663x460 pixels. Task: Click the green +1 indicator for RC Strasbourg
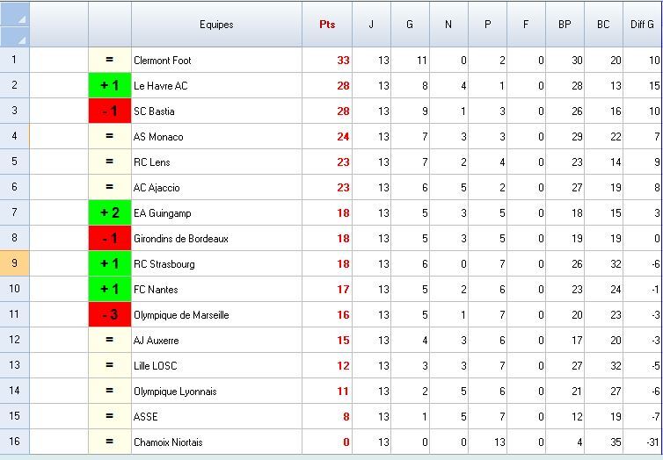[110, 264]
